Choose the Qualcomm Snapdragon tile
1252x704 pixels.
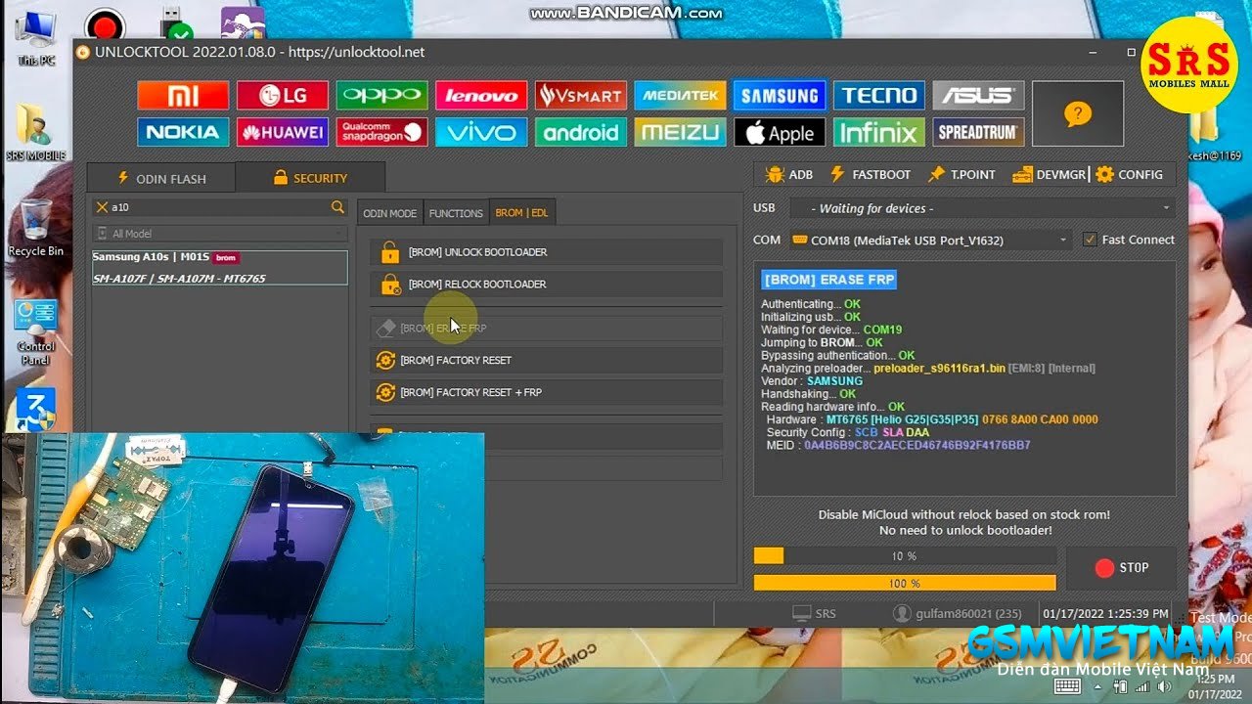(x=381, y=132)
